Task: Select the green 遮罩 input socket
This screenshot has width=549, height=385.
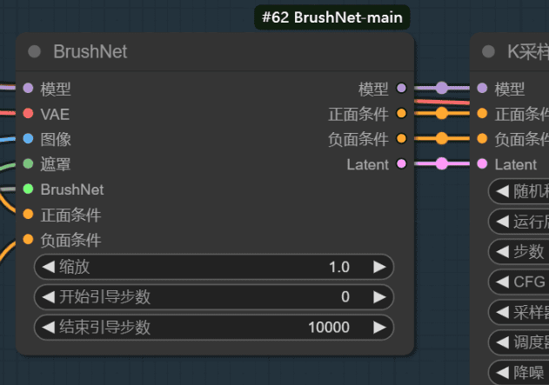Action: tap(28, 163)
